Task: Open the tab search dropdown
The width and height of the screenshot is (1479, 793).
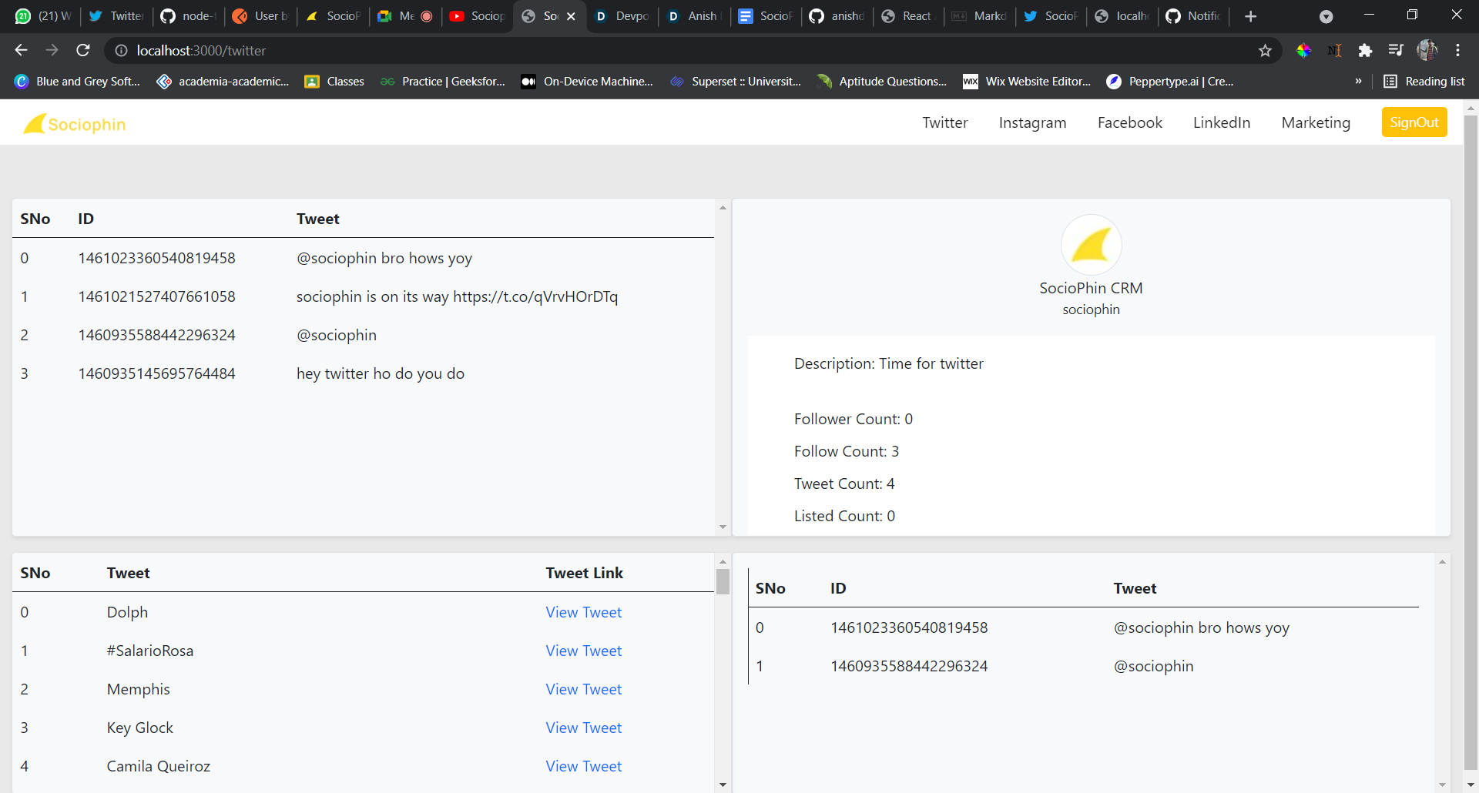Action: (x=1326, y=17)
